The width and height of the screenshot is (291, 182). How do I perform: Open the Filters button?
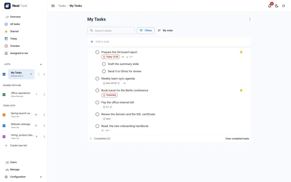[146, 30]
